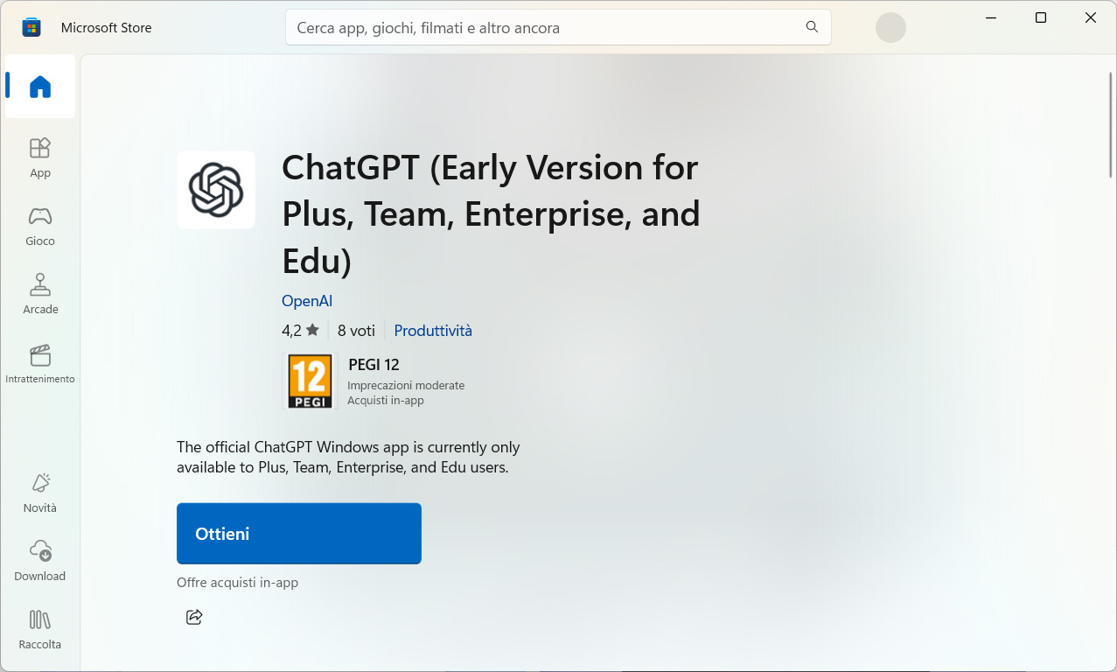
Task: Click the ChatGPT app logo
Action: [216, 190]
